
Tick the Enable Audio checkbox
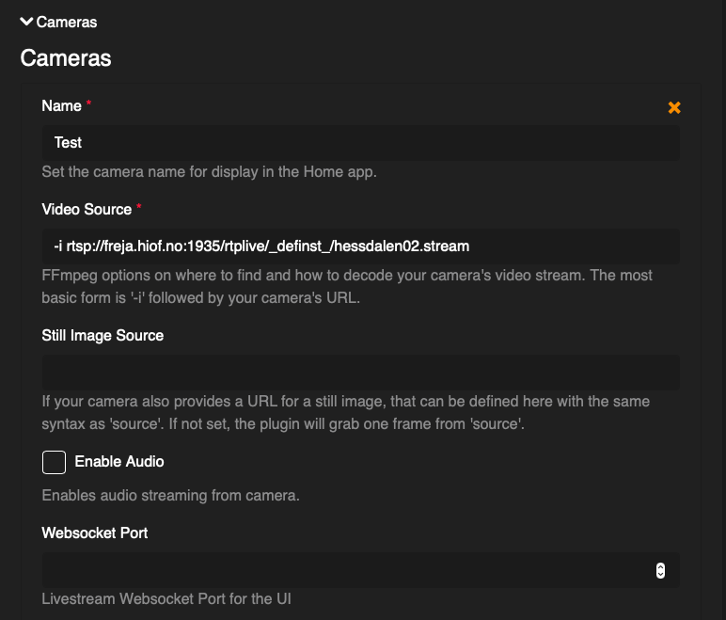click(55, 462)
